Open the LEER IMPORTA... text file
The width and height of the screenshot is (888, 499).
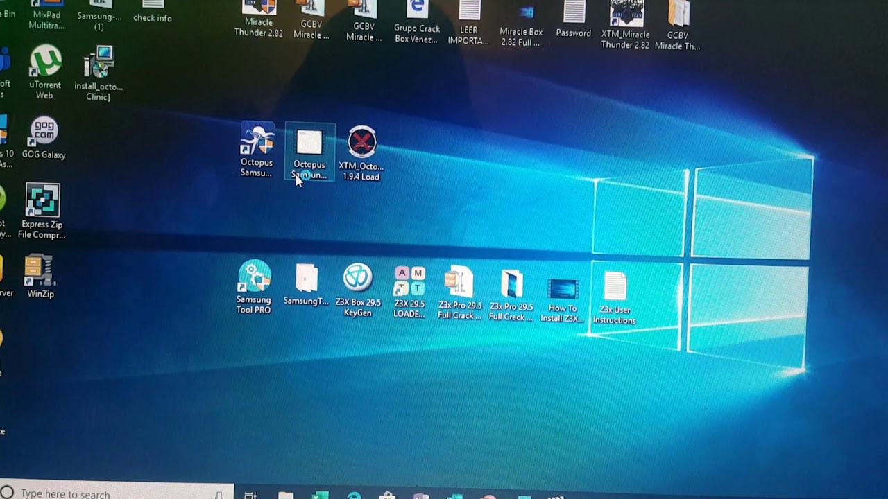pos(469,22)
